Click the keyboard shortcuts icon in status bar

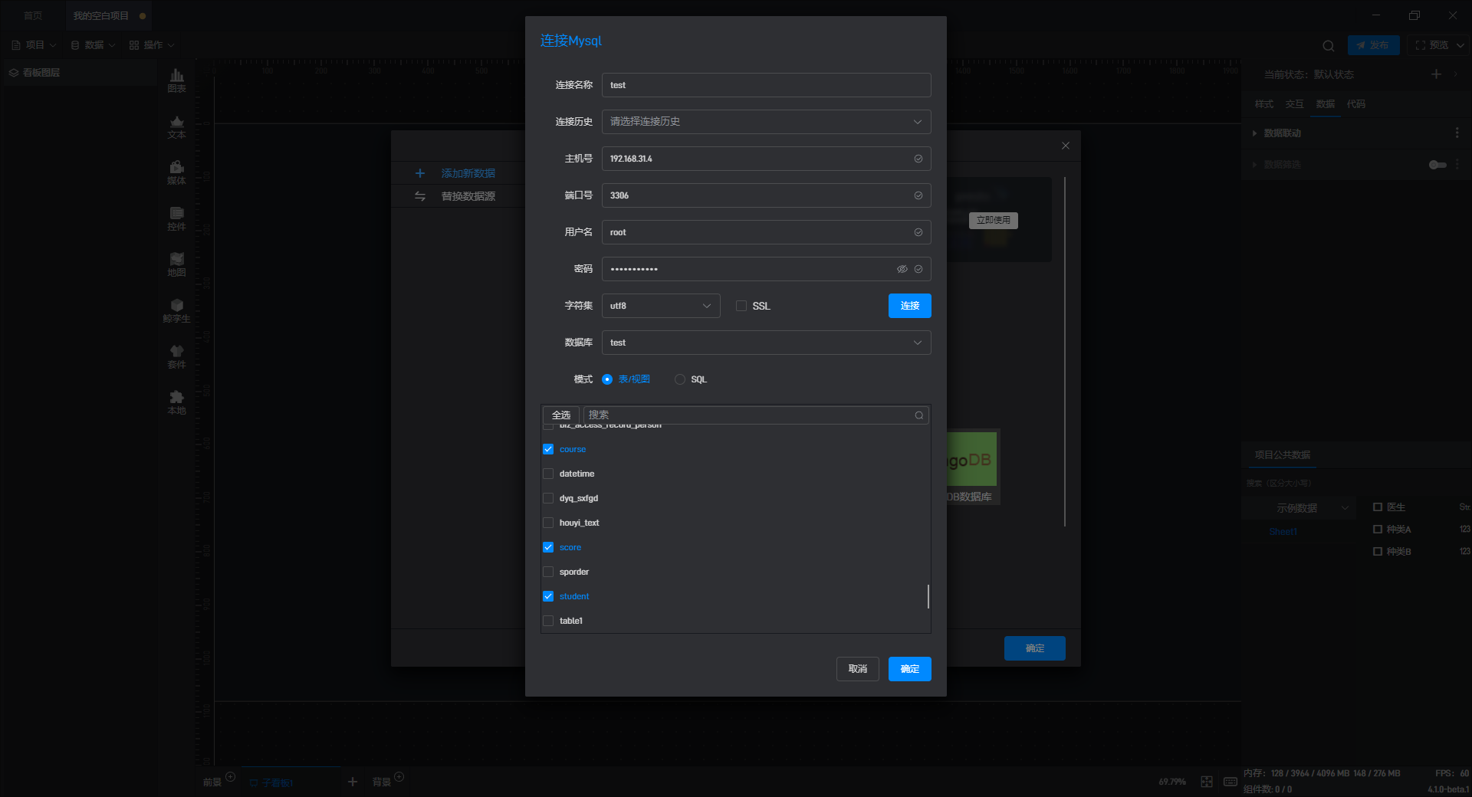1230,782
